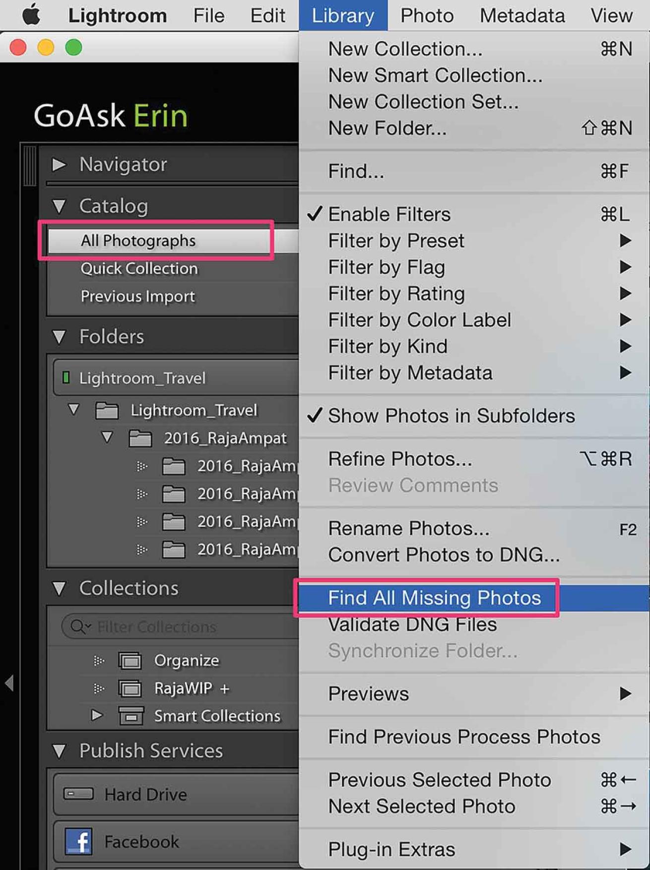650x870 pixels.
Task: Select All Photographs in Catalog
Action: [x=138, y=241]
